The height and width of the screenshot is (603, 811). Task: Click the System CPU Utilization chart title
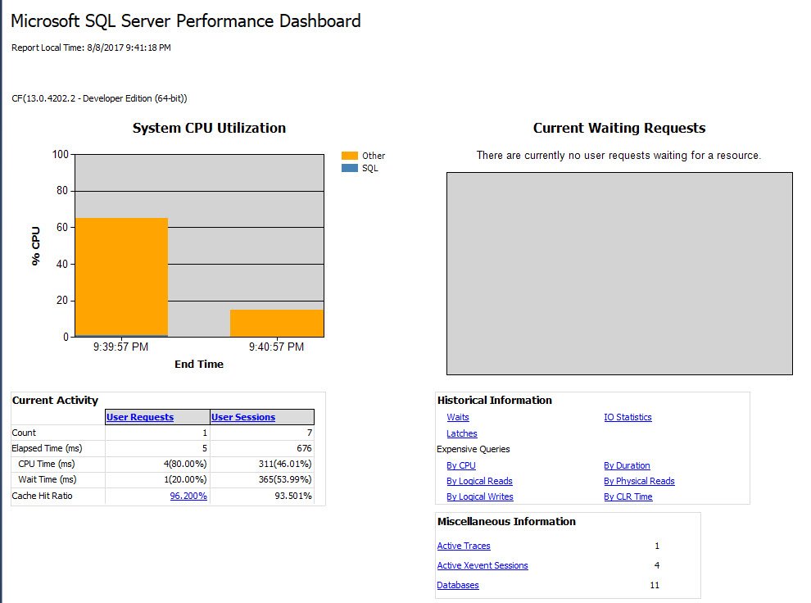(209, 128)
